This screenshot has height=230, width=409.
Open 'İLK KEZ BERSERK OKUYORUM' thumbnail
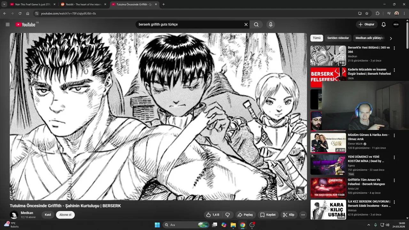tap(328, 210)
